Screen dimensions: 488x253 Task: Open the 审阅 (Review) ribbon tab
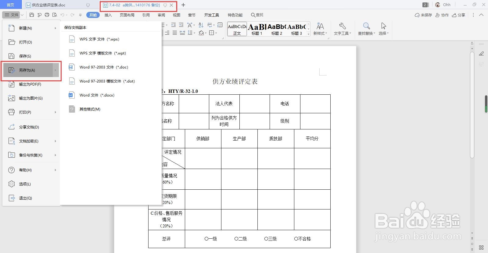(x=161, y=15)
